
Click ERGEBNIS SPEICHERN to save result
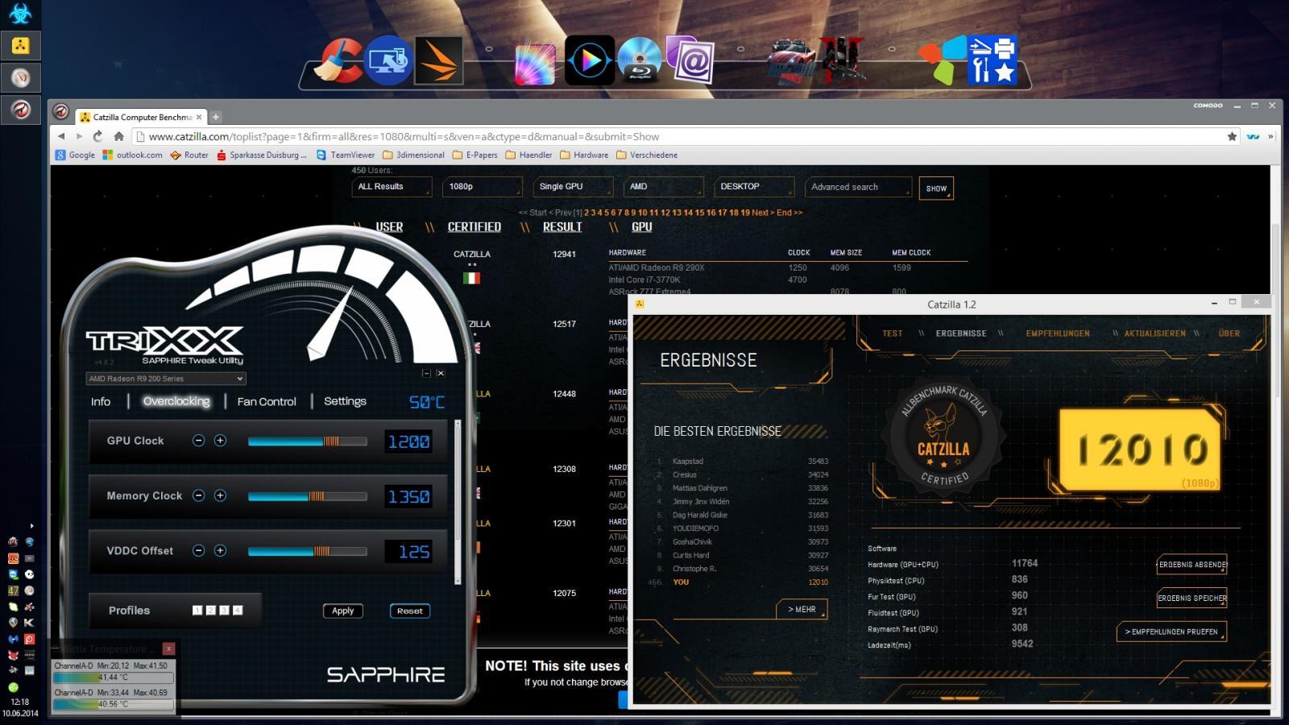point(1192,599)
